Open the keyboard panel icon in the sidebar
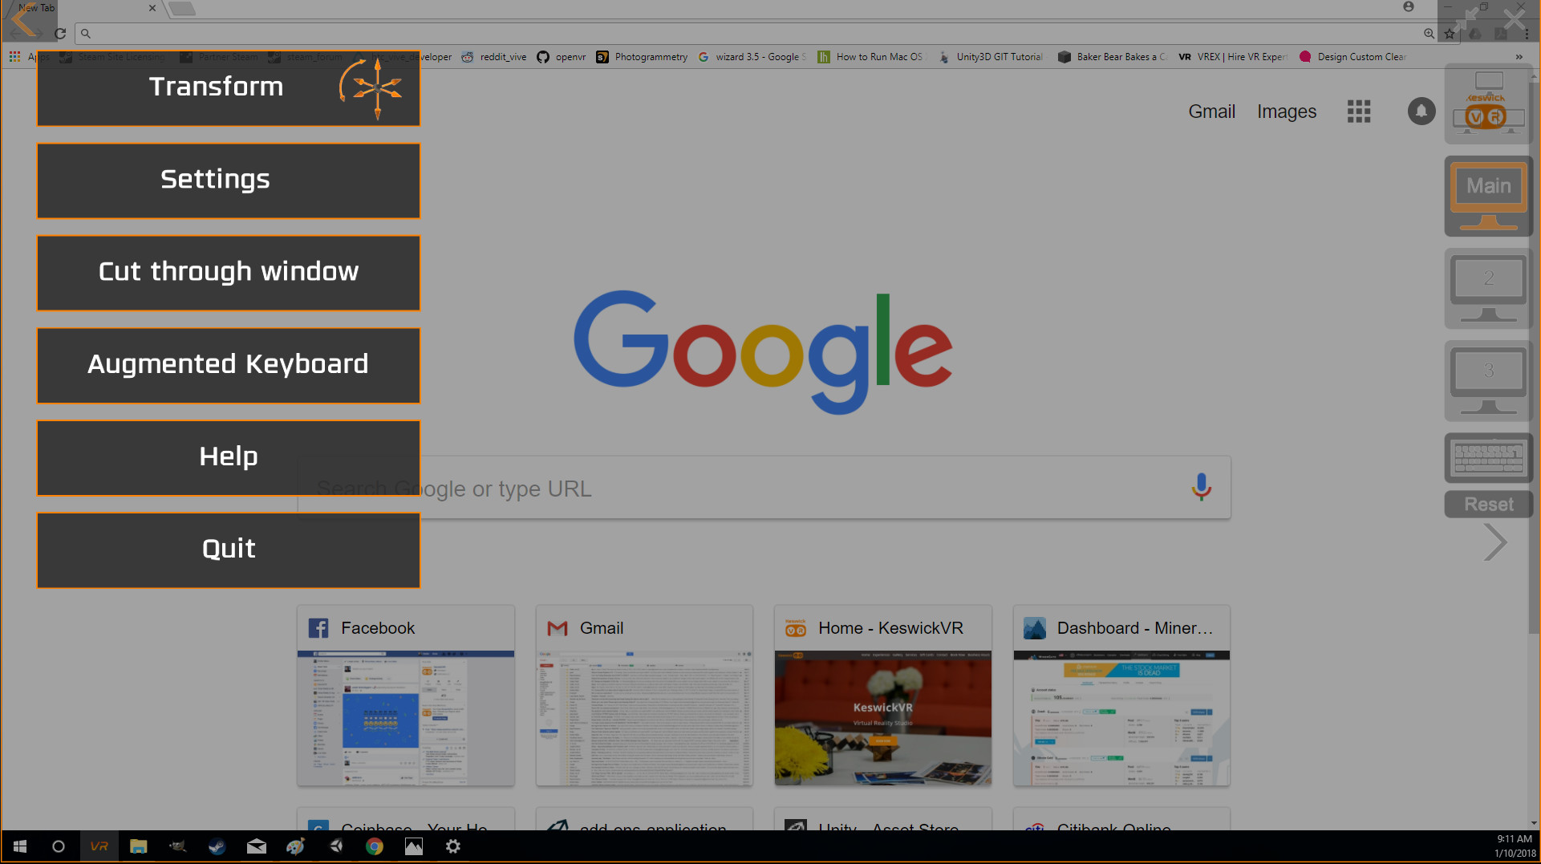 point(1488,457)
